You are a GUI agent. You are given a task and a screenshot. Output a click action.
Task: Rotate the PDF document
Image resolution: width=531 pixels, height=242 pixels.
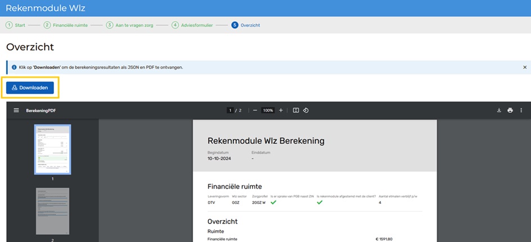click(306, 110)
